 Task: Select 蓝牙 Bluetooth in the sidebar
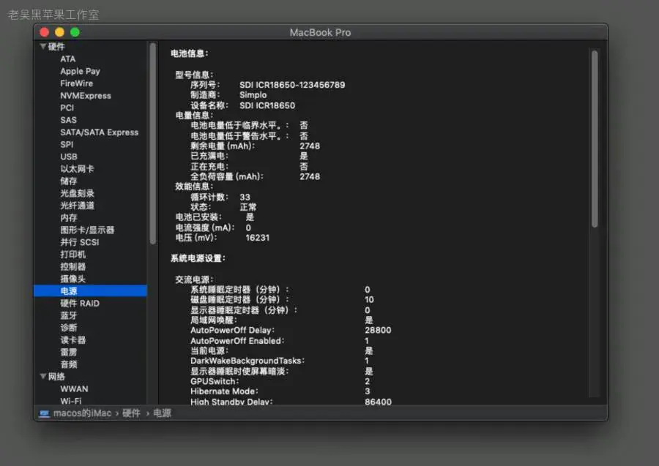pos(69,315)
